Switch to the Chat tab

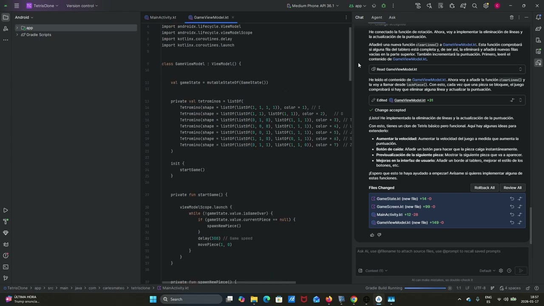tap(360, 17)
